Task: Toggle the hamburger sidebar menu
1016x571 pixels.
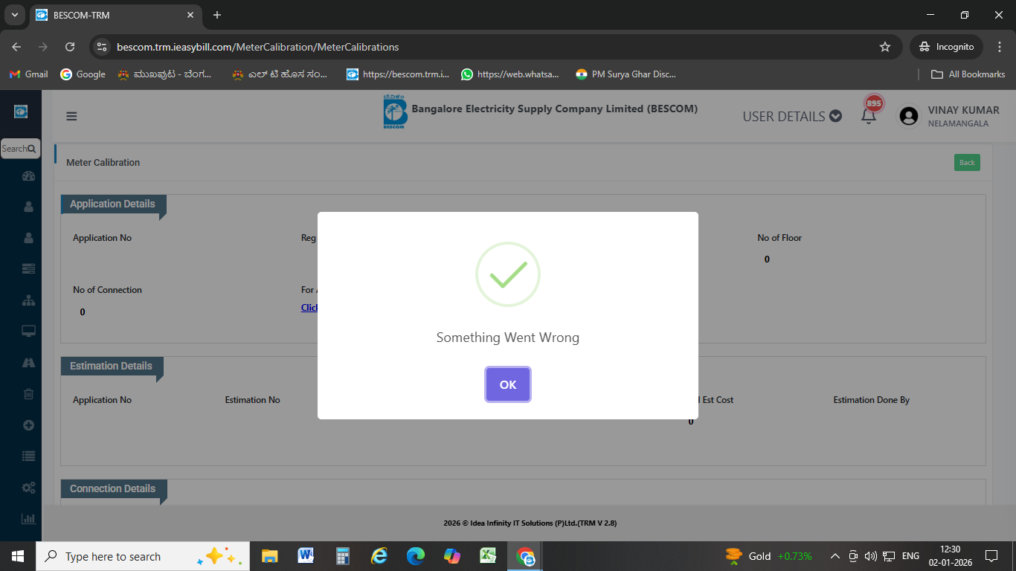Action: tap(71, 116)
